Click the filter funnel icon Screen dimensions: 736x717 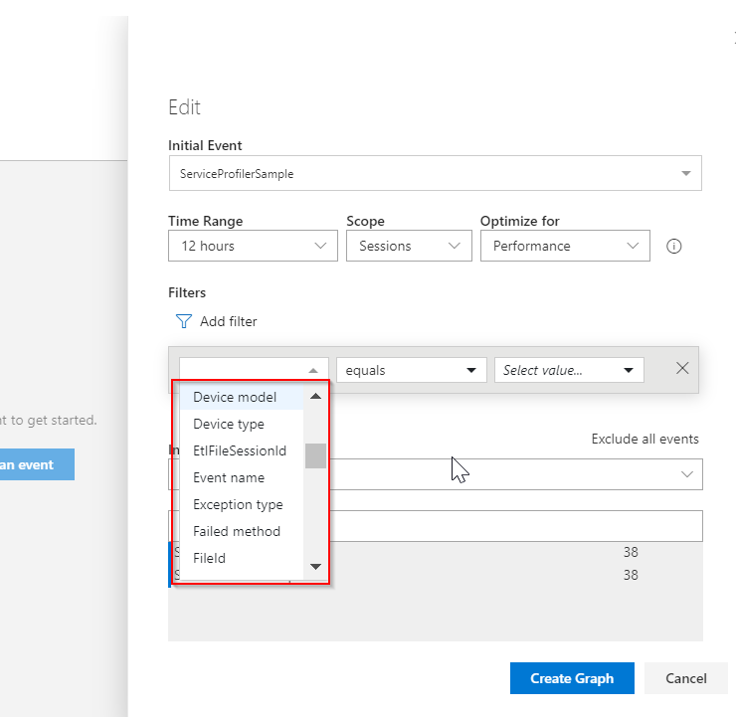pos(183,321)
